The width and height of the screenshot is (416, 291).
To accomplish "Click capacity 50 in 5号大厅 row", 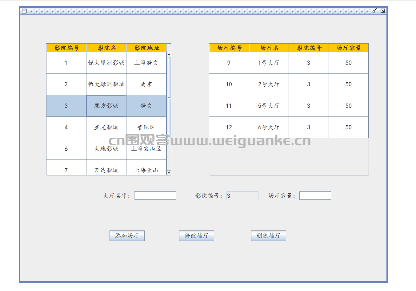I will (x=349, y=106).
